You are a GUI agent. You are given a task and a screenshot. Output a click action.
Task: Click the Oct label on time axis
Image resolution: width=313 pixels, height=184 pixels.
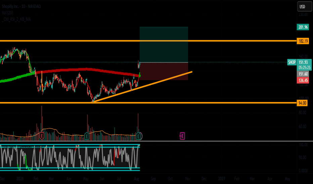(x=170, y=179)
